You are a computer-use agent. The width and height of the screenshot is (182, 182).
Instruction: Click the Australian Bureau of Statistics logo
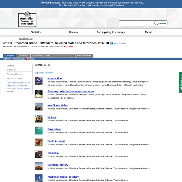tap(27, 19)
